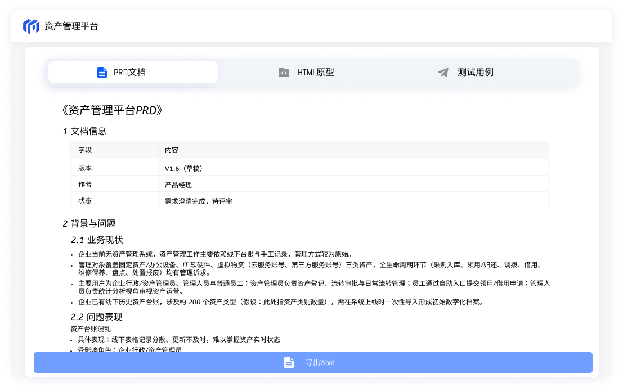
Task: Click the 产品经理 cell
Action: [353, 185]
